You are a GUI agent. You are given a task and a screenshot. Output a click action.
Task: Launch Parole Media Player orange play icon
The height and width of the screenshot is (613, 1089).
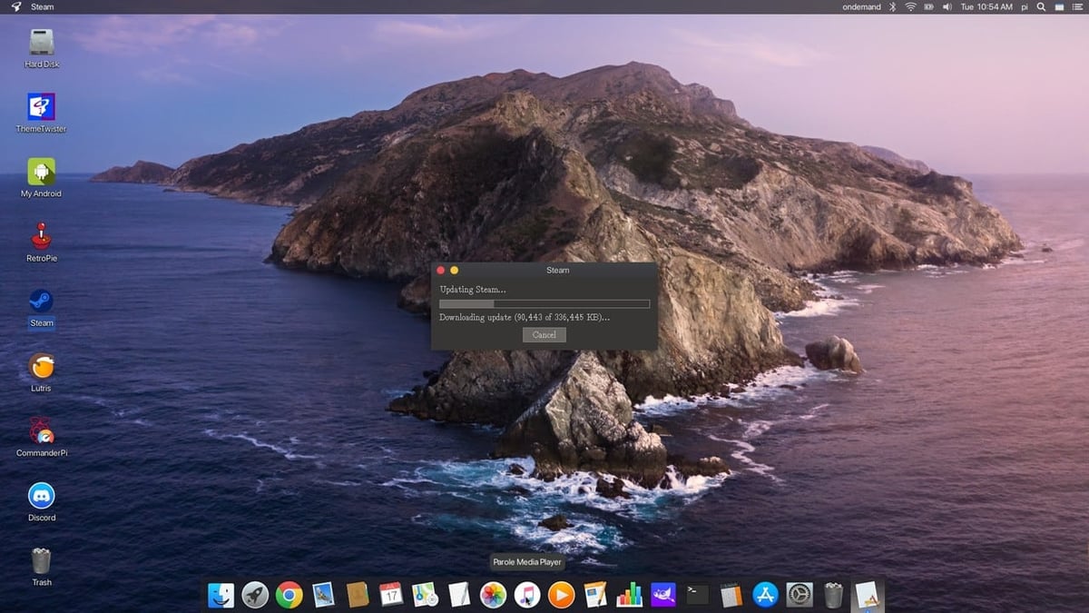tap(562, 595)
